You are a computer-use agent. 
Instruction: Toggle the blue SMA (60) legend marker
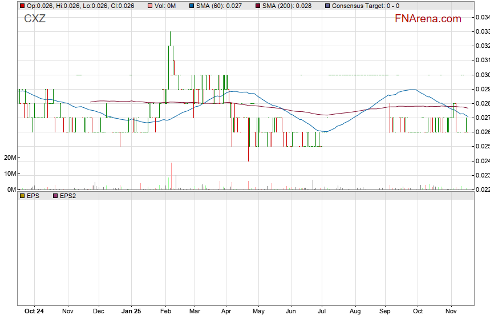point(191,6)
